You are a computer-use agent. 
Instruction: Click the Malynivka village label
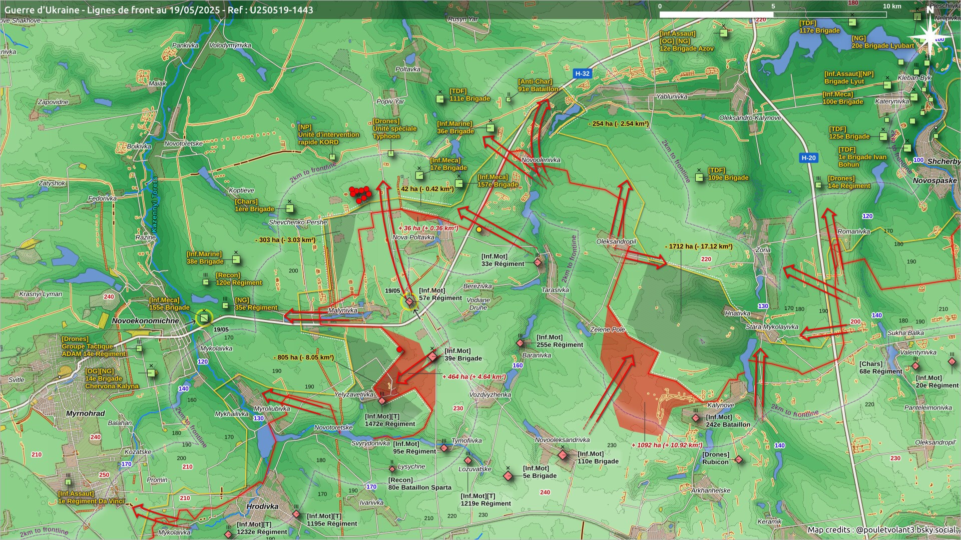343,310
